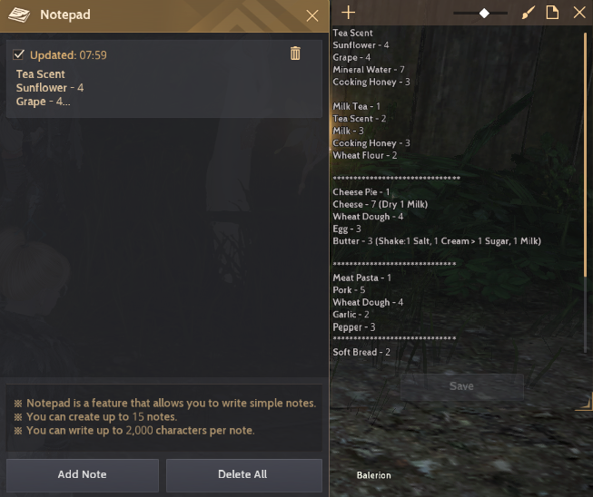The image size is (593, 497).
Task: Click the Cheese Pie line in note text
Action: 361,192
